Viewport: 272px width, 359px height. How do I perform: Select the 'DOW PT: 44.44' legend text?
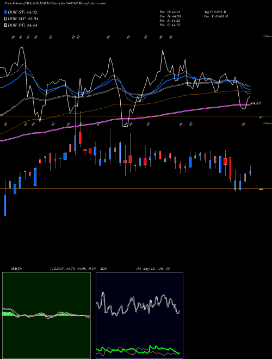click(22, 25)
